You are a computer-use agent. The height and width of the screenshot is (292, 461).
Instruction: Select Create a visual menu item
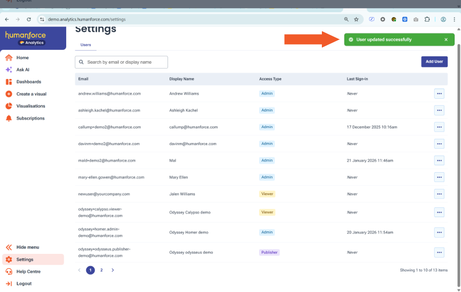coord(31,94)
